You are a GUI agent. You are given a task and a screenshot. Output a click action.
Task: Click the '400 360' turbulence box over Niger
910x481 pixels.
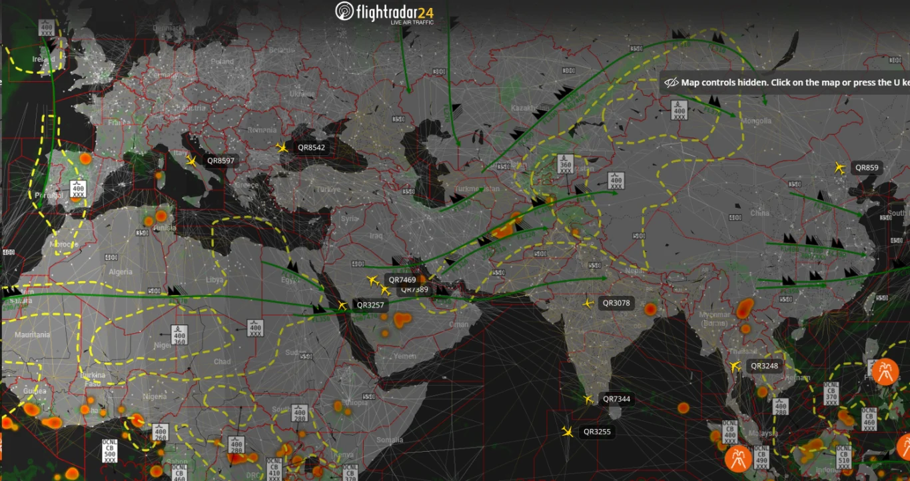pos(179,334)
